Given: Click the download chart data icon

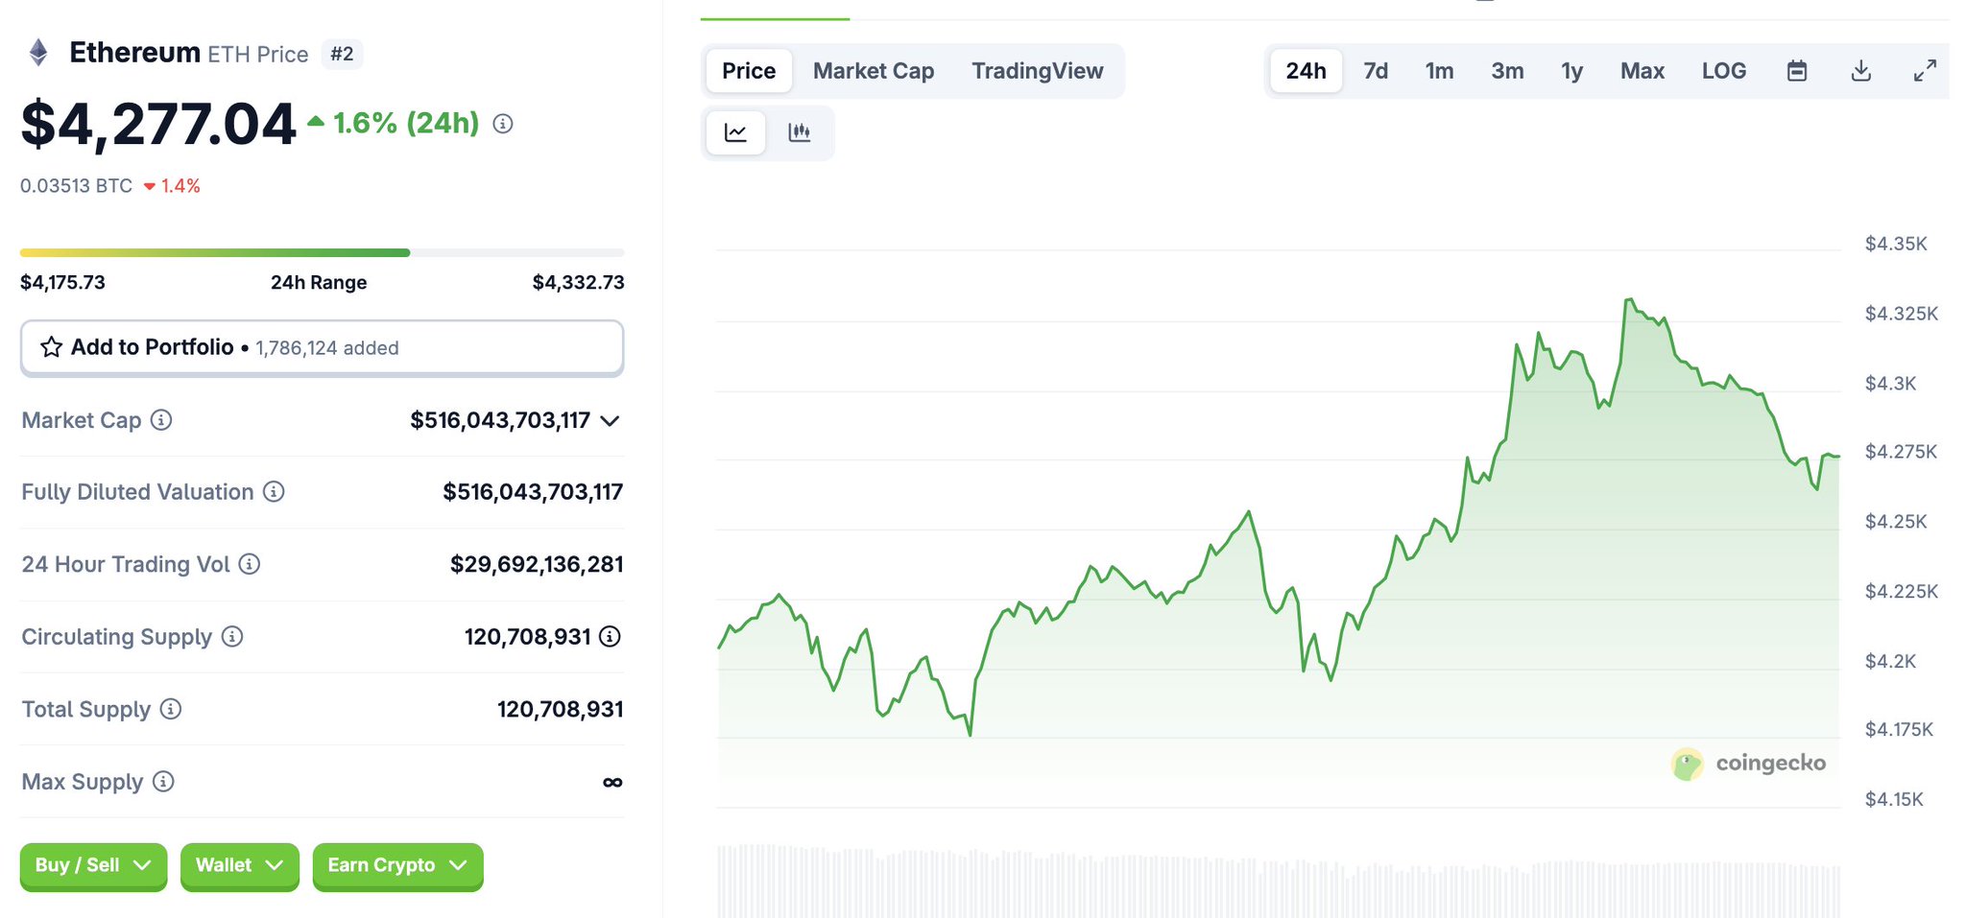Looking at the screenshot, I should pos(1861,71).
